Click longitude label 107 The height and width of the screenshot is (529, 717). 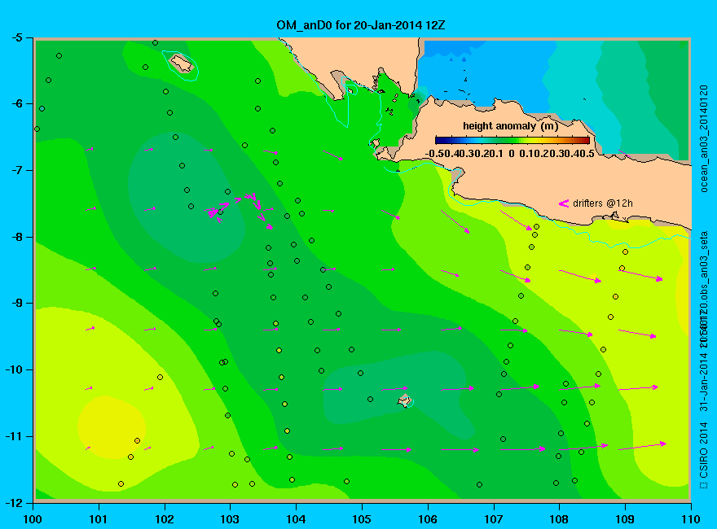[x=494, y=519]
